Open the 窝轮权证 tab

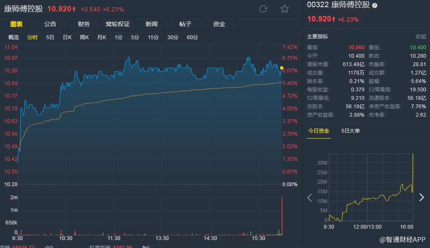click(x=117, y=24)
